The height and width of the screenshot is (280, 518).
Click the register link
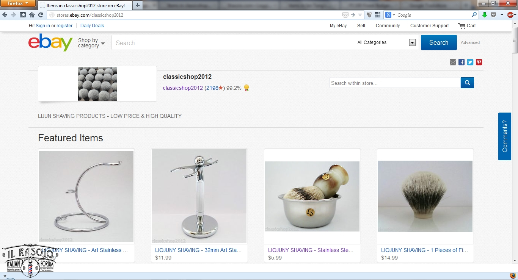(64, 26)
